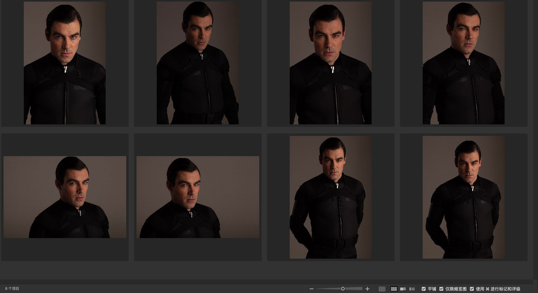
Task: Select the first landscape photo in bottom row
Action: pyautogui.click(x=65, y=197)
